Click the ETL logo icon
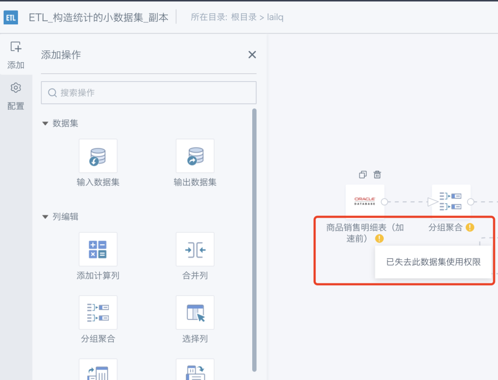Viewport: 498px width, 380px height. point(11,18)
